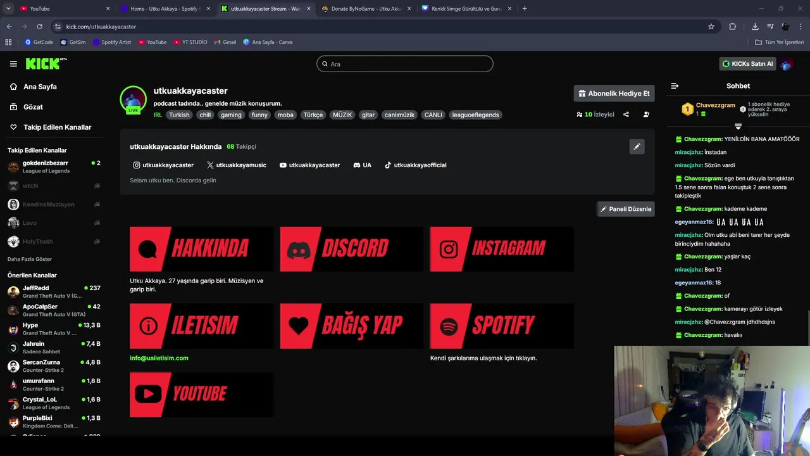The width and height of the screenshot is (810, 456).
Task: Go to Ana Sayfa in sidebar
Action: [x=40, y=87]
